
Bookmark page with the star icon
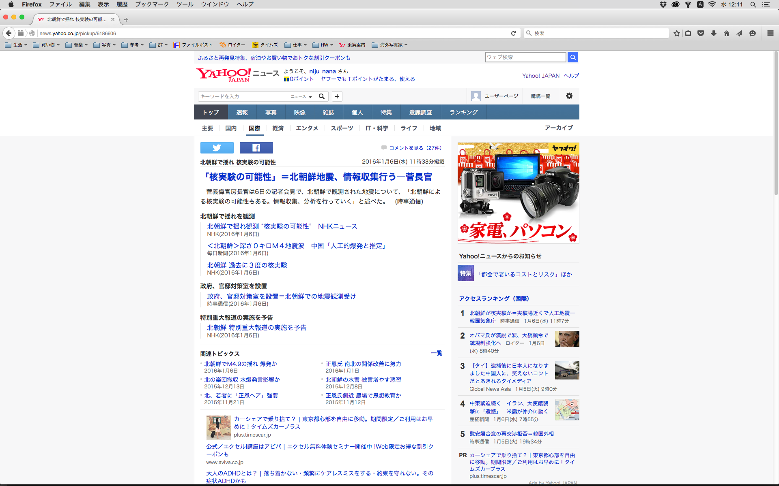click(676, 33)
